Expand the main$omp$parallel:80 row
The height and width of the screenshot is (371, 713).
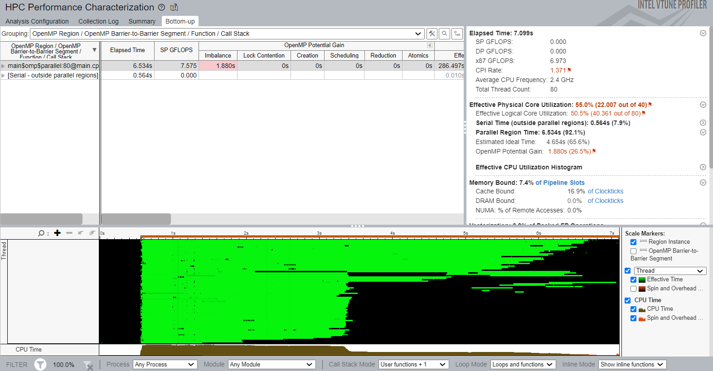(3, 66)
